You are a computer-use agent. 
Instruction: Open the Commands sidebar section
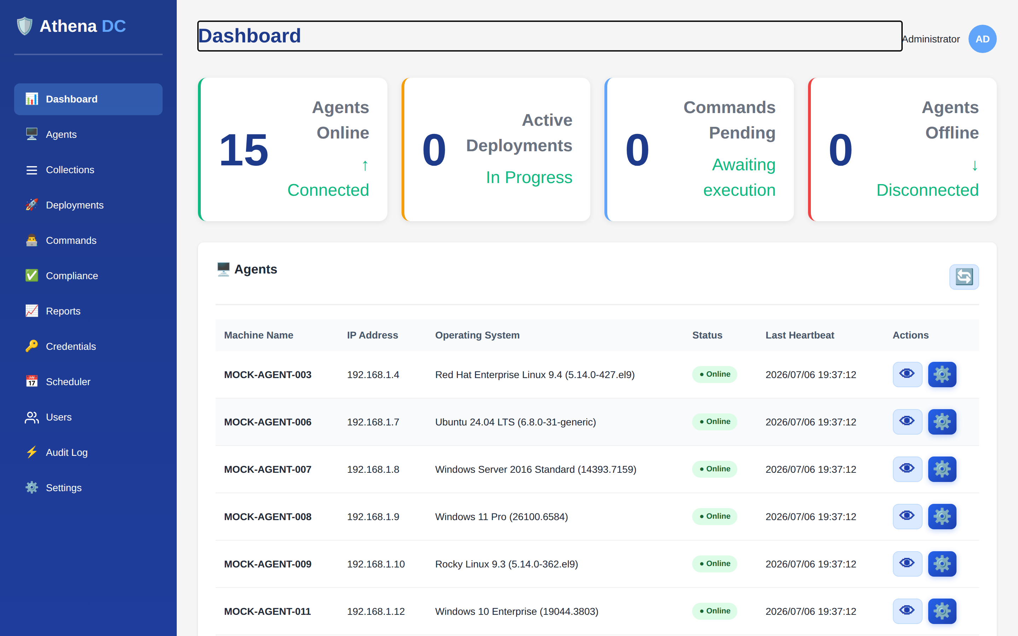coord(88,241)
